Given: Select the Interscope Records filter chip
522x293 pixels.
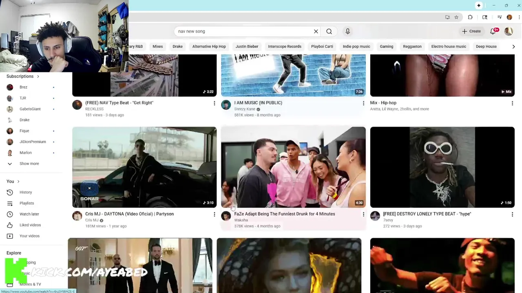Looking at the screenshot, I should pos(285,46).
